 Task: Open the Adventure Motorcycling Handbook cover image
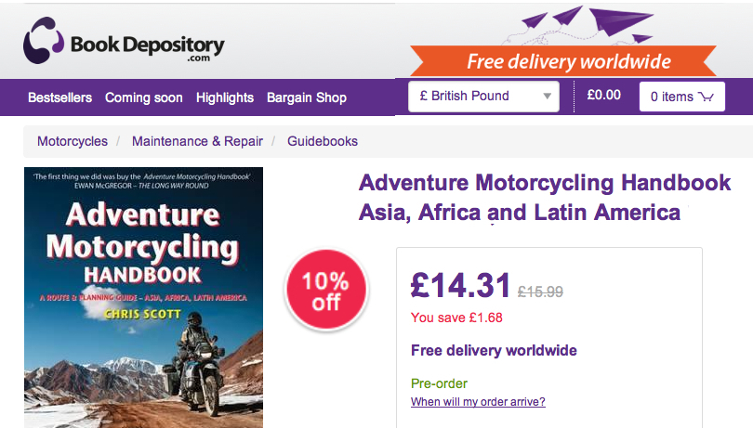[143, 297]
